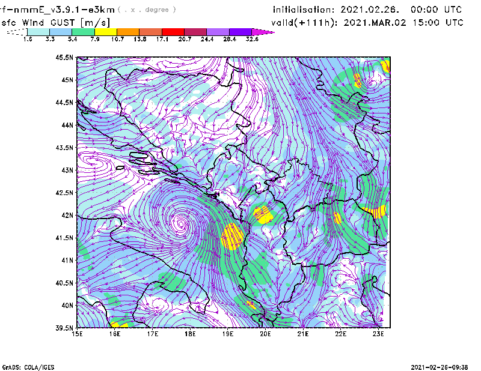Image resolution: width=481 pixels, height=371 pixels.
Task: Click the "45.5N" latitude label
Action: pyautogui.click(x=64, y=57)
